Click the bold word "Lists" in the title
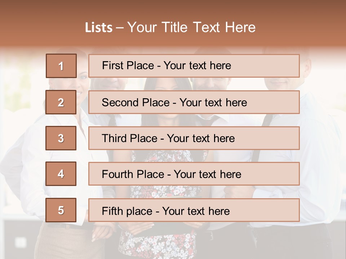 point(99,27)
